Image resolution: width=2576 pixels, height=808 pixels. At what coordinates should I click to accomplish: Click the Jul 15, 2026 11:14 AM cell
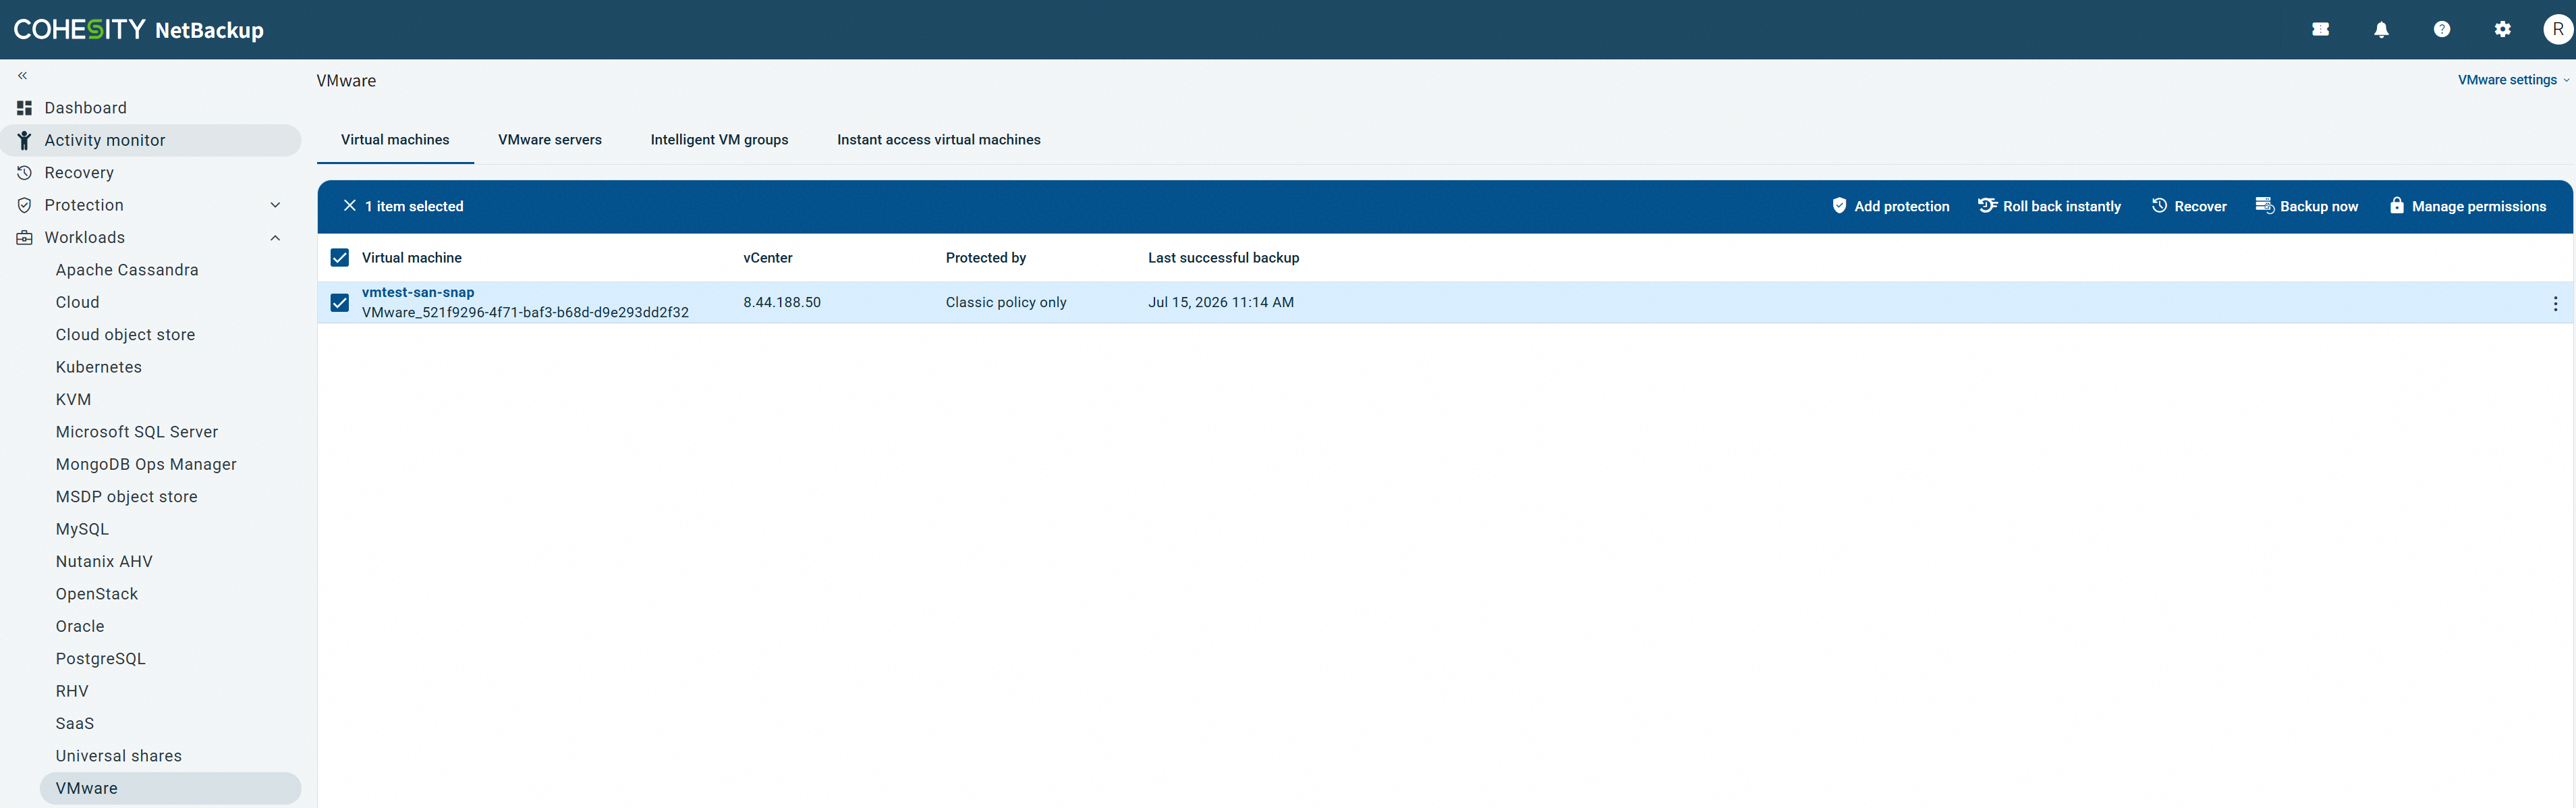tap(1221, 302)
